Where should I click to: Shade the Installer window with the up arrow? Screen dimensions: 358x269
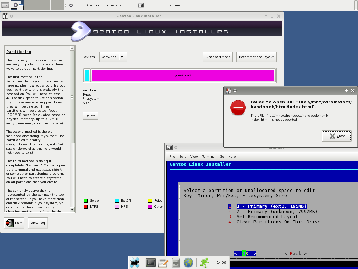pos(266,16)
